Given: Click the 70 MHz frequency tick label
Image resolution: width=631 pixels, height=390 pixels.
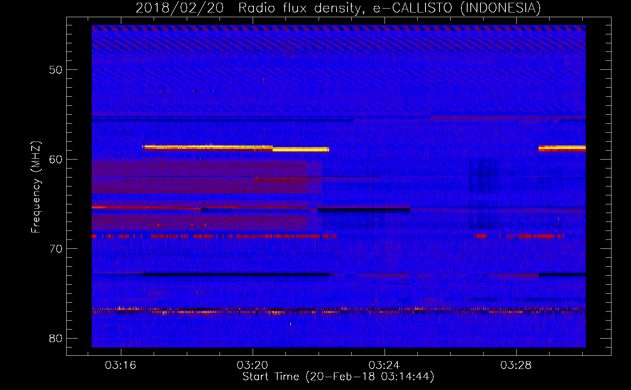Looking at the screenshot, I should [x=55, y=248].
